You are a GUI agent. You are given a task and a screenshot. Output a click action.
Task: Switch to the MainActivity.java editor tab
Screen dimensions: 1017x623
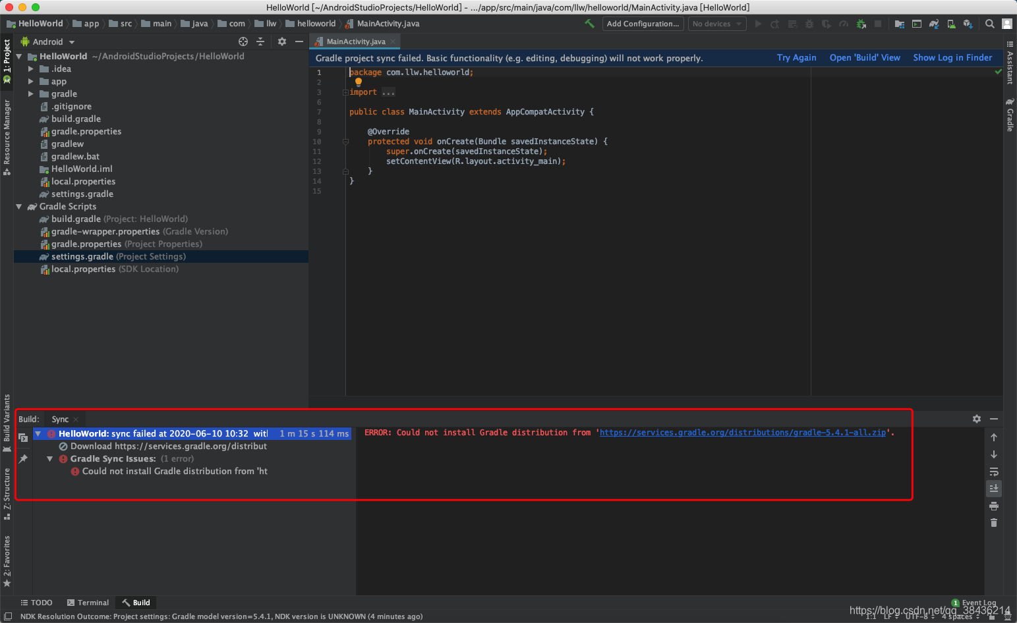point(356,41)
